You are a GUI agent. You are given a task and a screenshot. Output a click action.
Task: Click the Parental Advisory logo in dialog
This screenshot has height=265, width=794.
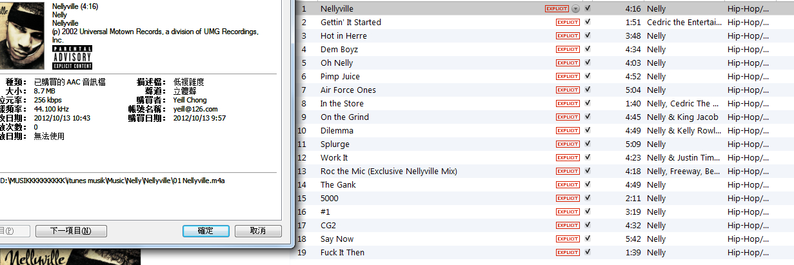point(72,57)
